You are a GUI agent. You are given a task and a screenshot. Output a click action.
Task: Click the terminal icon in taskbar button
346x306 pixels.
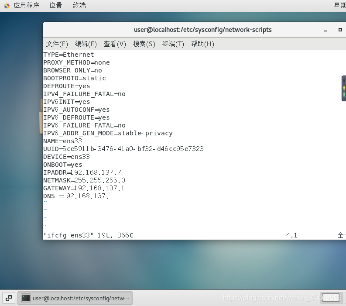point(26,298)
